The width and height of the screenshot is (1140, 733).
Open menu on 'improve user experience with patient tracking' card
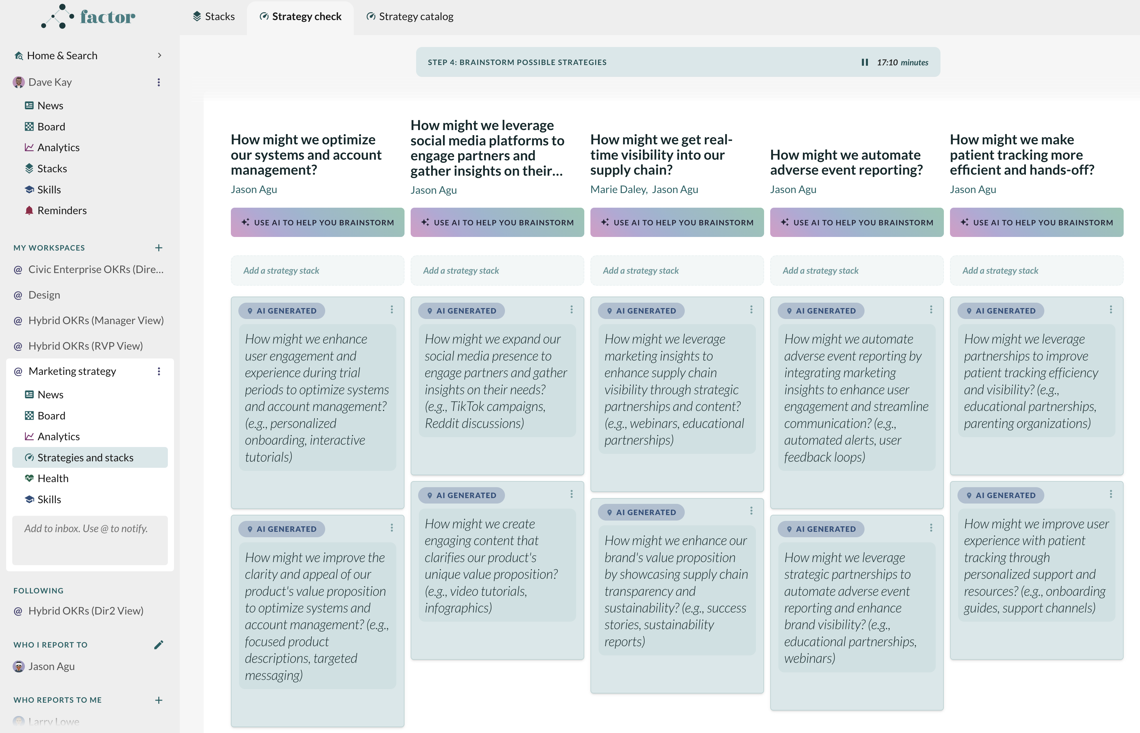coord(1110,495)
